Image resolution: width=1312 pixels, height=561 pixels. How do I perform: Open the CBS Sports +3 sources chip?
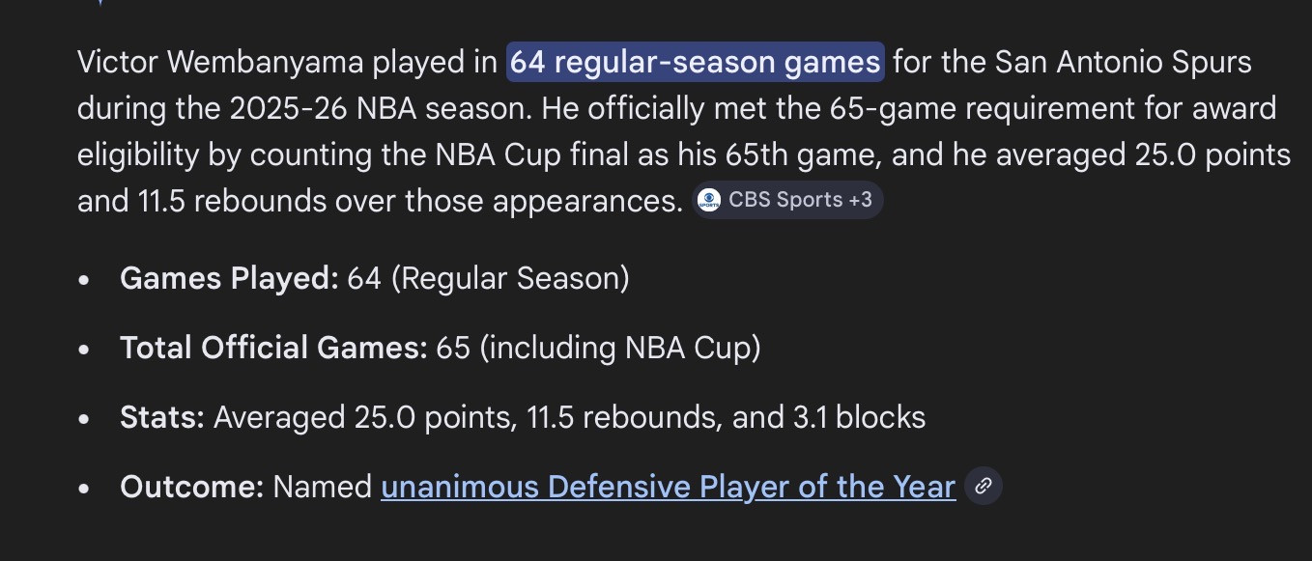787,200
